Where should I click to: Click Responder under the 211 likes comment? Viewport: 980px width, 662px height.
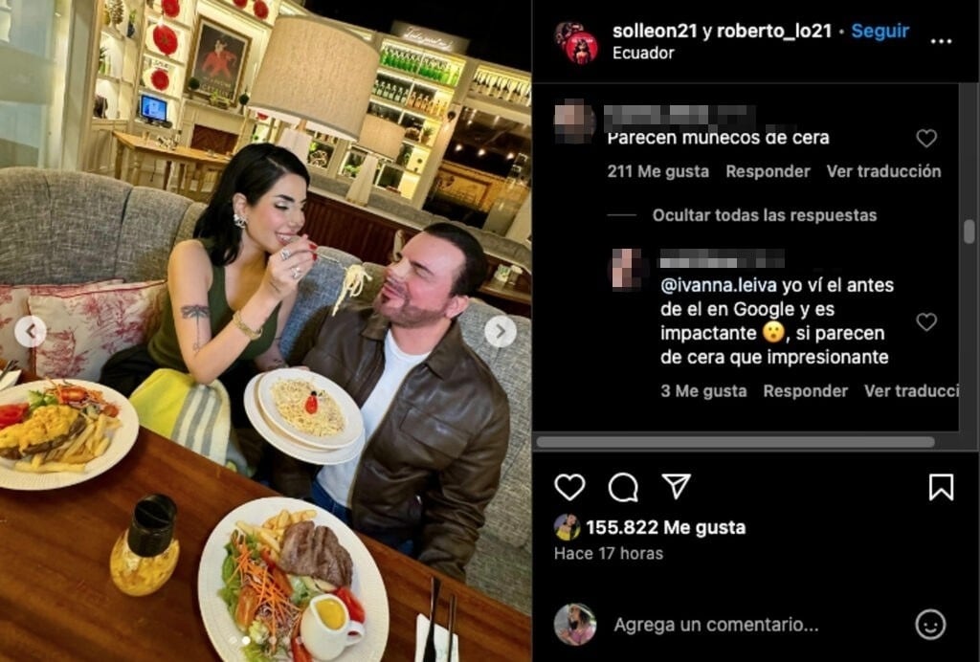pos(768,171)
